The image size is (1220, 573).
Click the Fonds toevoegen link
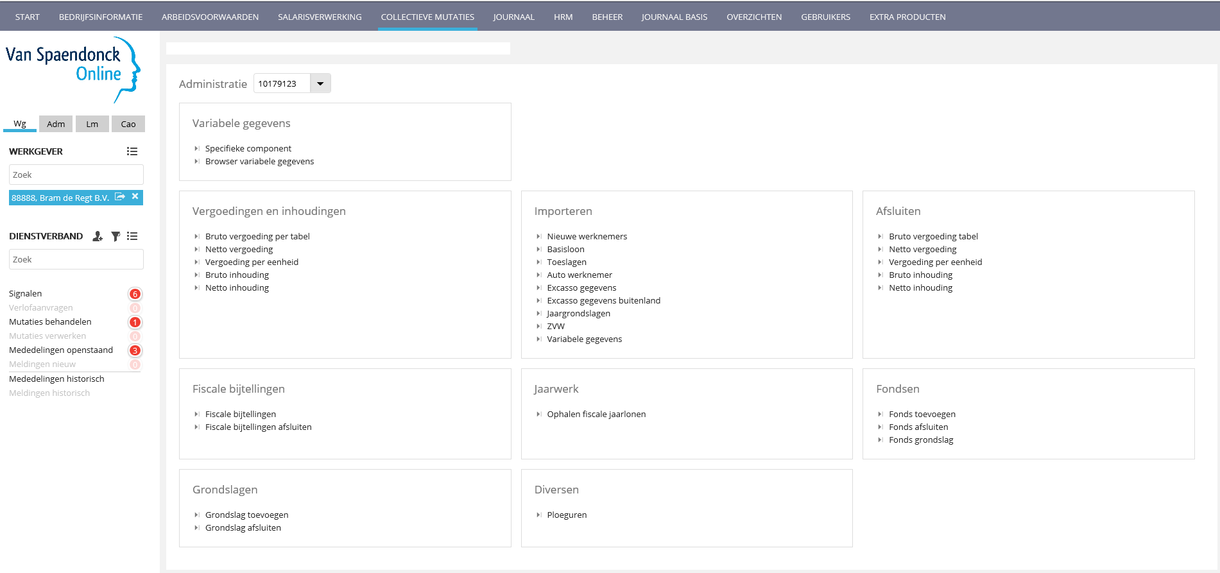pyautogui.click(x=922, y=414)
